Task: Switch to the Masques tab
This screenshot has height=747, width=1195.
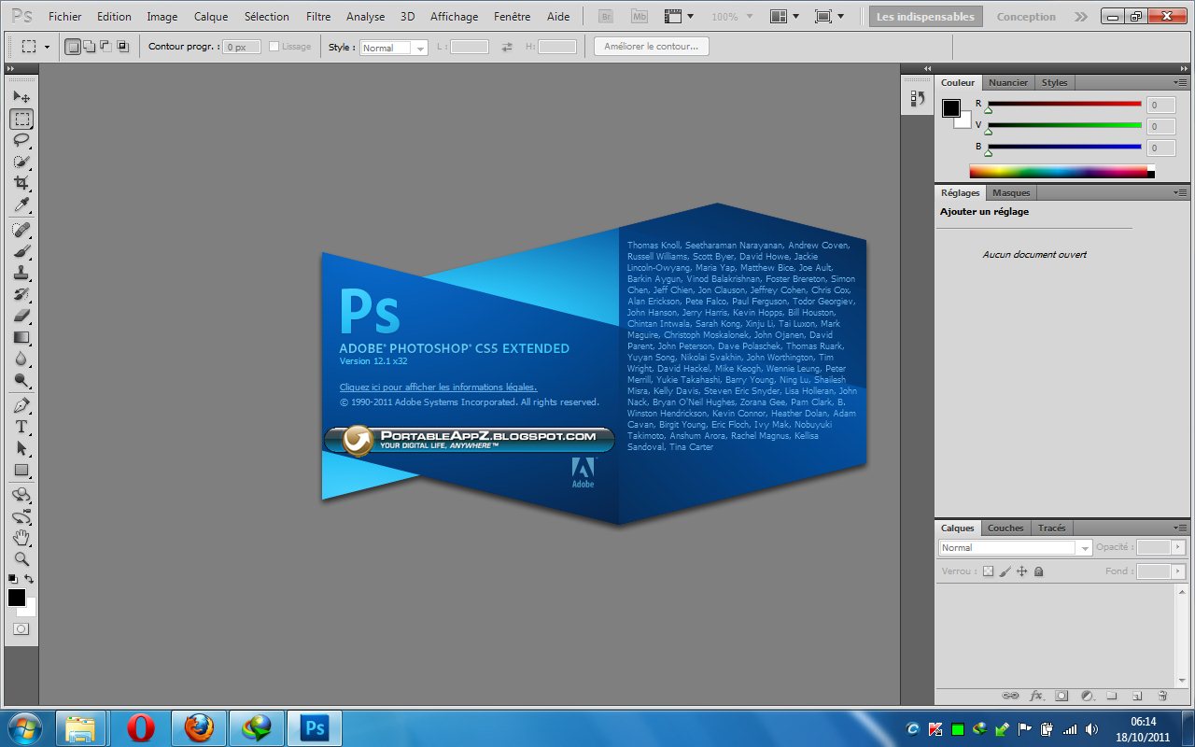Action: coord(1011,193)
